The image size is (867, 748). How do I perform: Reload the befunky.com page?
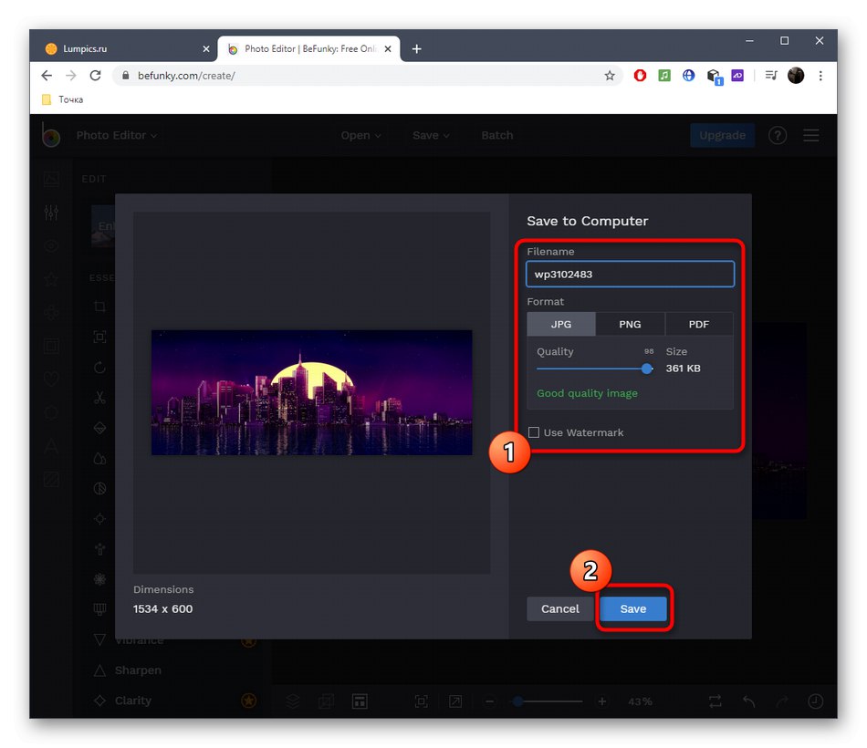click(x=95, y=76)
